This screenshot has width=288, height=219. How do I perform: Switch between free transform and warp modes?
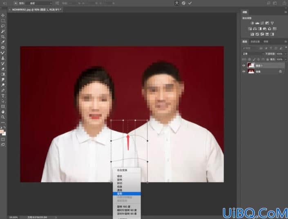click(177, 3)
